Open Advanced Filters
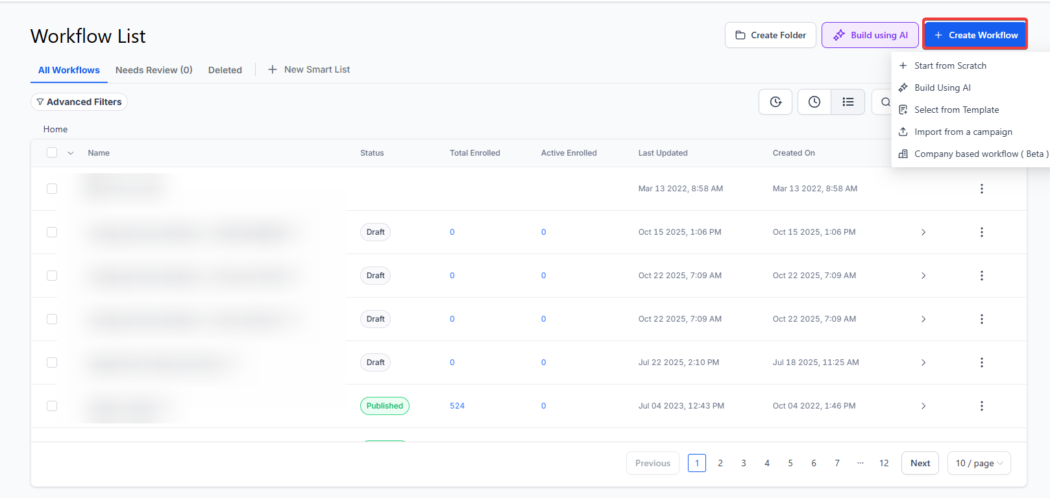Viewport: 1050px width, 498px height. (79, 102)
